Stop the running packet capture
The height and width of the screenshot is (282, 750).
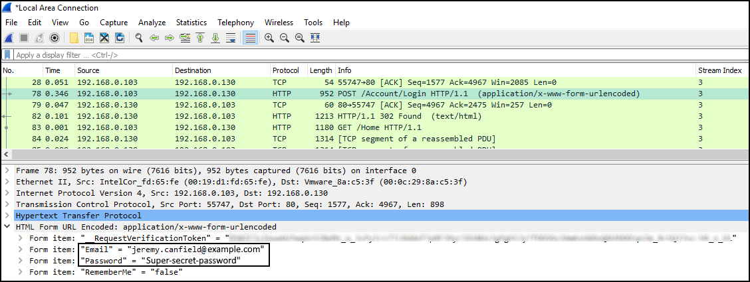[x=24, y=38]
